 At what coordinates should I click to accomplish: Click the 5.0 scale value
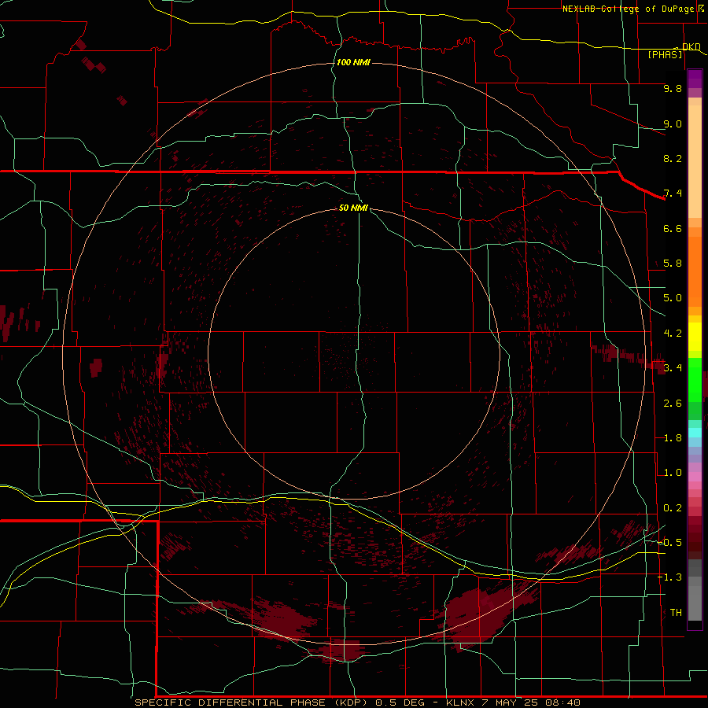tap(673, 298)
